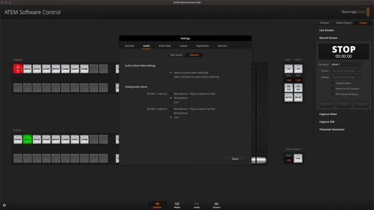Screen dimensions: 374x210
Task: Toggle the DSK 2 TIE button
Action: click(298, 69)
